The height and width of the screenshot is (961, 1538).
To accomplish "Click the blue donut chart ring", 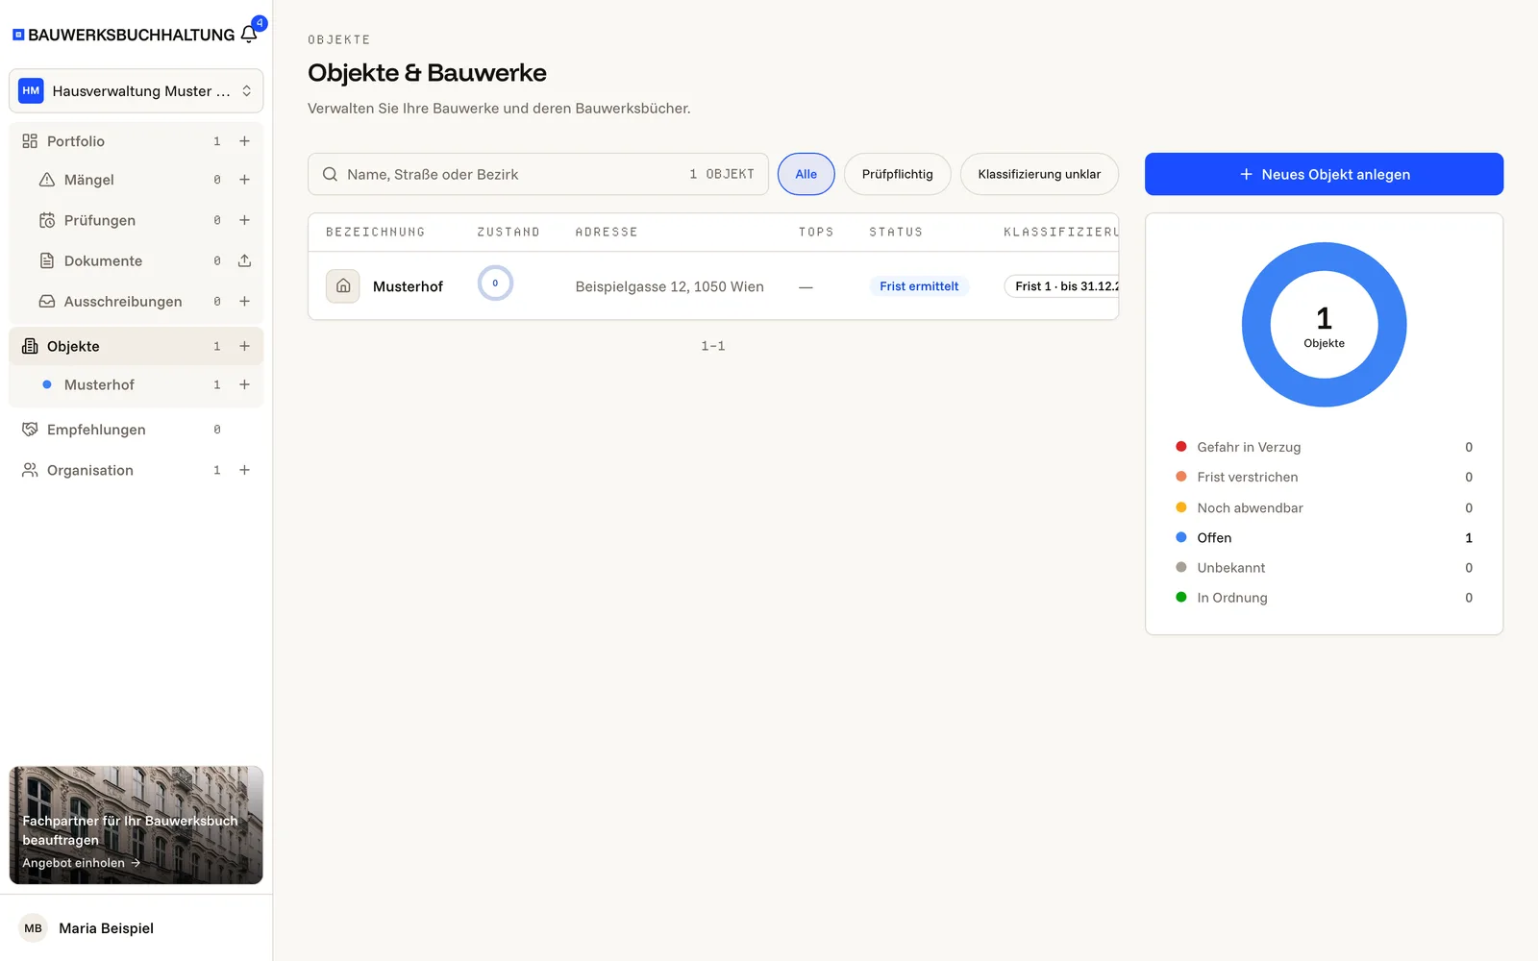I will click(x=1256, y=325).
